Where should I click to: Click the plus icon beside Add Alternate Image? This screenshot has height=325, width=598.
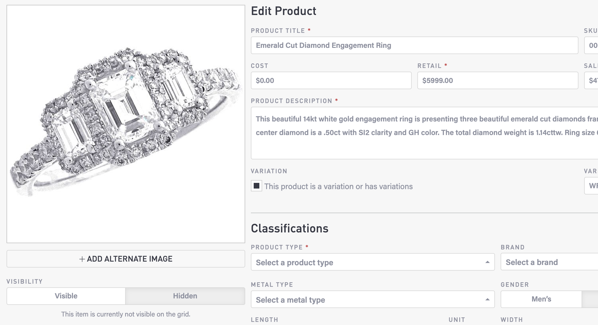click(82, 259)
